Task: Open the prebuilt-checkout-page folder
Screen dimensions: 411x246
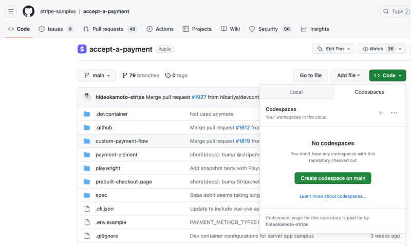Action: click(124, 182)
